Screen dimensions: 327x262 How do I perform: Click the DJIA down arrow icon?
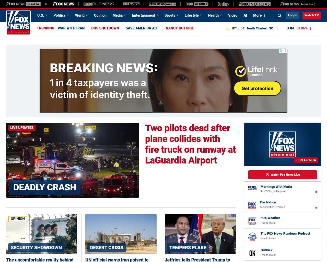(310, 28)
